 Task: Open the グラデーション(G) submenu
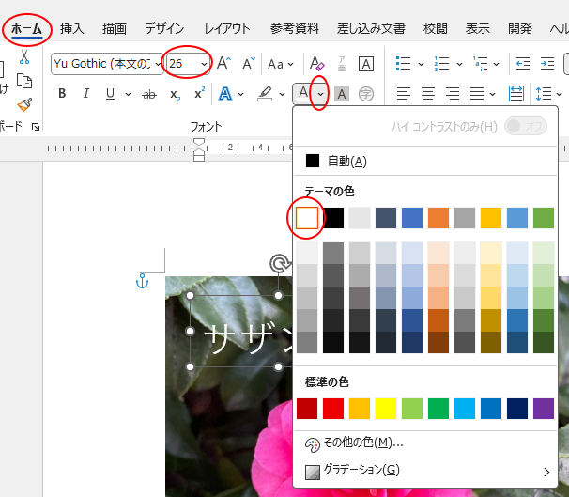tap(425, 471)
